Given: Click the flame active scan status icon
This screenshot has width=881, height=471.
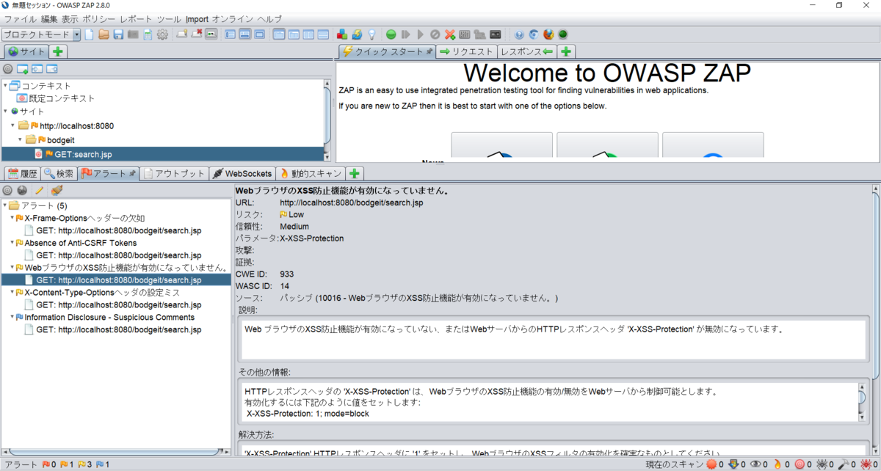Looking at the screenshot, I should point(778,464).
